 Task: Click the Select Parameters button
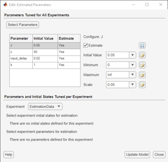[x=22, y=25]
